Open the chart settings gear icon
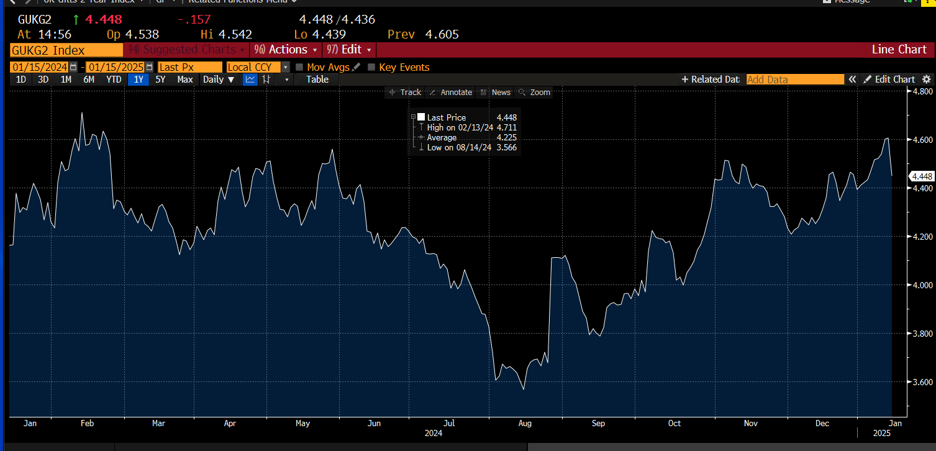936x451 pixels. coord(927,80)
